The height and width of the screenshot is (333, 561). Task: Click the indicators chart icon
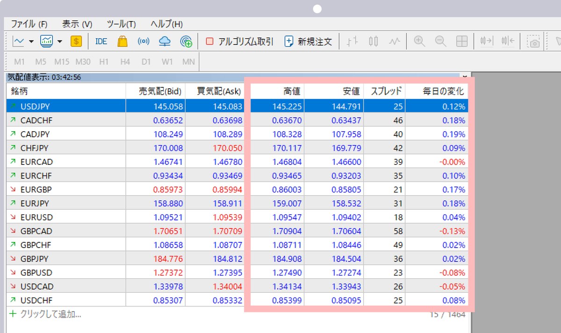(46, 41)
